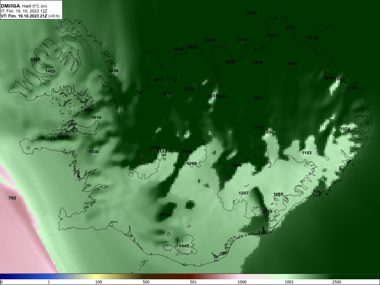380x285 pixels.
Task: Click the 'IT: Fim. 19. 10. 2023 12Z' line
Action: coord(24,11)
